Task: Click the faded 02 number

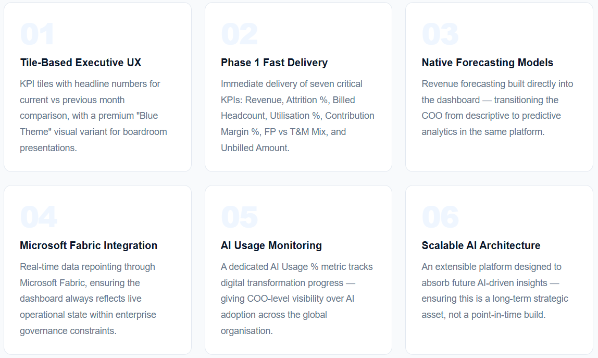Action: click(239, 34)
